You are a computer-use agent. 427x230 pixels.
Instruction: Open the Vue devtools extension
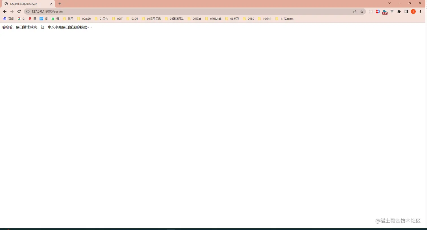point(392,12)
